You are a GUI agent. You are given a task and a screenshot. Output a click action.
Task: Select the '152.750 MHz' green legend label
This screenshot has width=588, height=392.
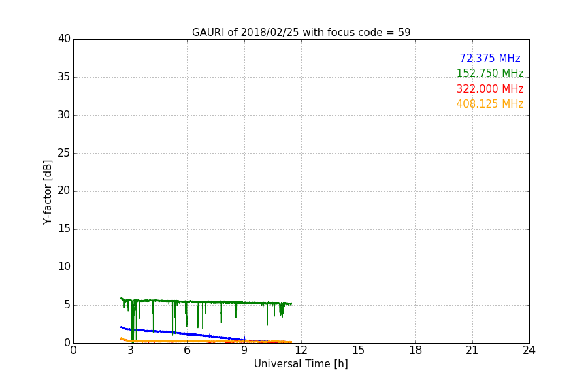[x=490, y=73]
